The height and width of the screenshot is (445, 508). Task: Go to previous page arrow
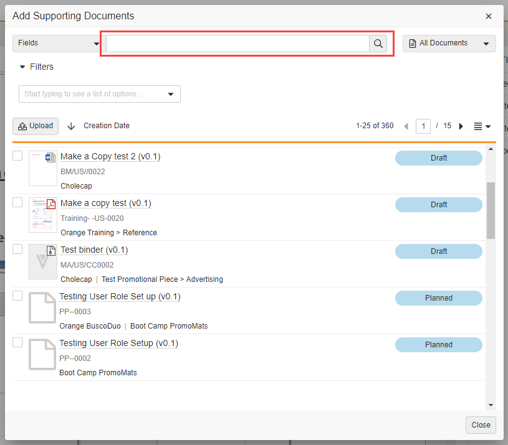[406, 126]
